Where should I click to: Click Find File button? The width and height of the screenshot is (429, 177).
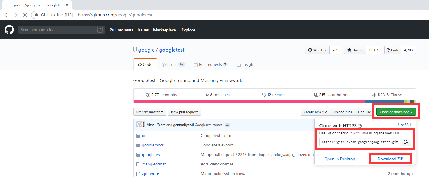(364, 112)
